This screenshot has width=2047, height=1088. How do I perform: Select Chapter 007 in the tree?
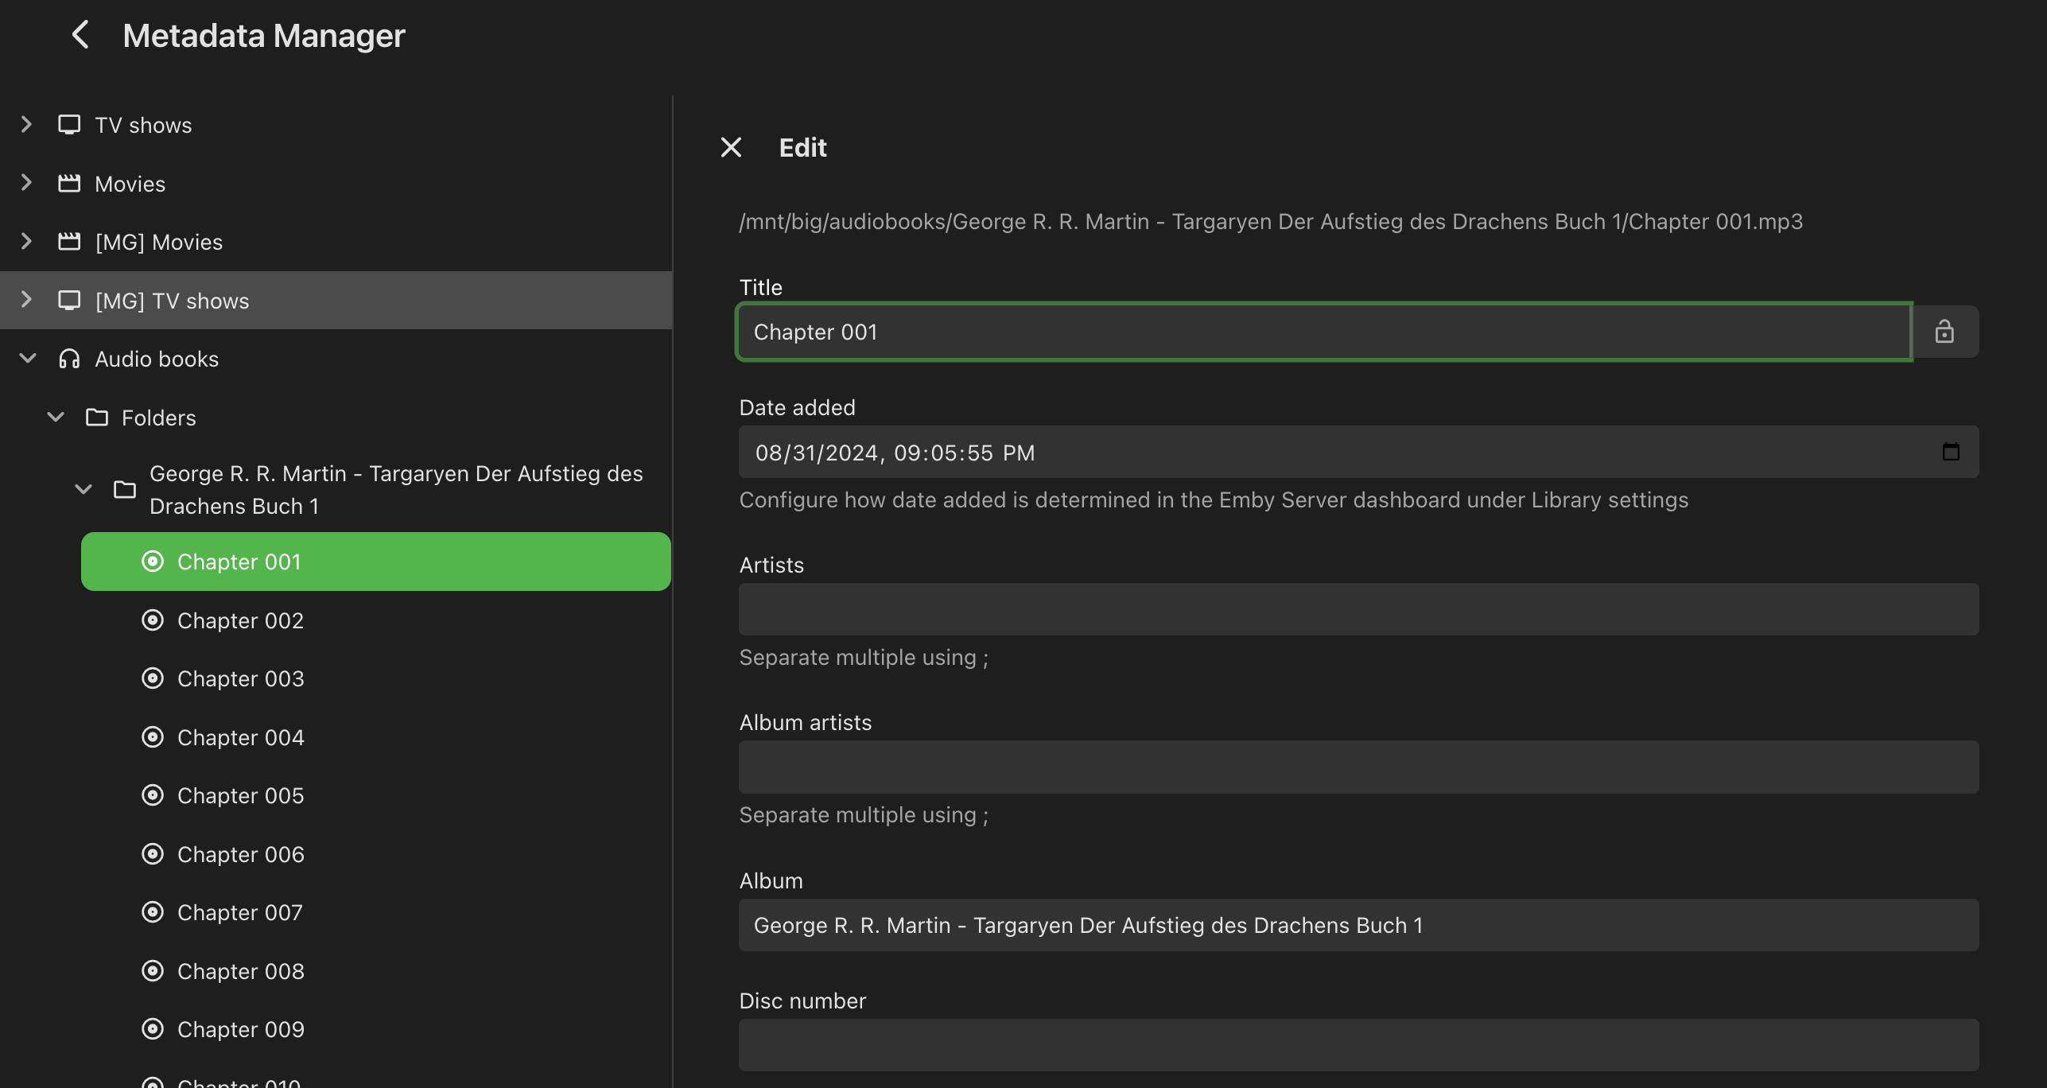point(240,912)
